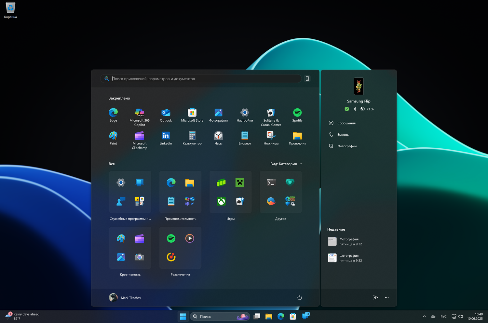488x323 pixels.
Task: Click the volume icon in system tray
Action: point(461,316)
